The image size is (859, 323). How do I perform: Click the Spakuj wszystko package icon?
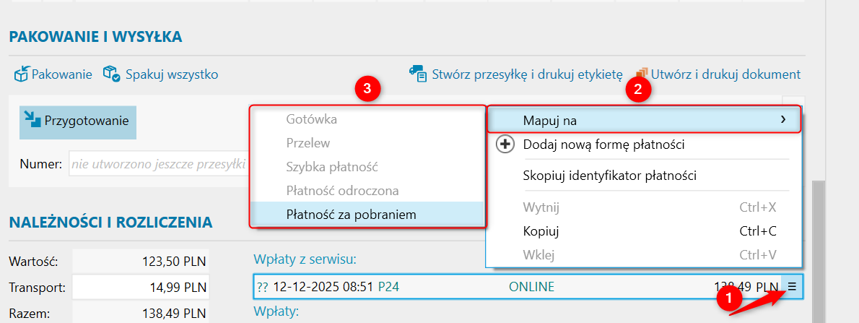(111, 74)
